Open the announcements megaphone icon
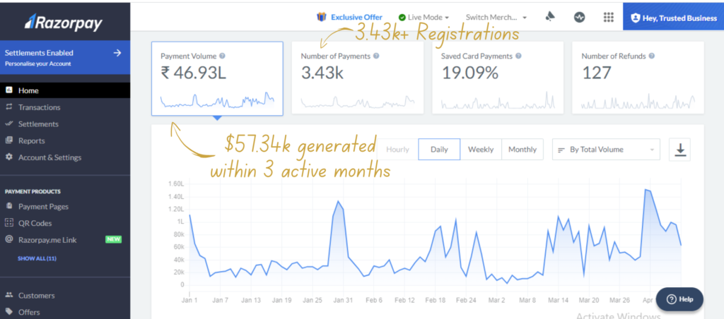This screenshot has height=319, width=724. click(550, 17)
